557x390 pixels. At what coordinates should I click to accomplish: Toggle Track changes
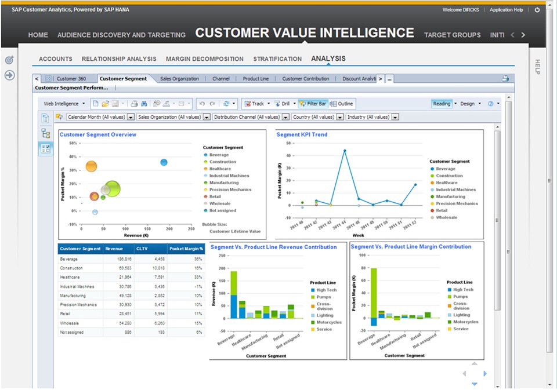(254, 104)
